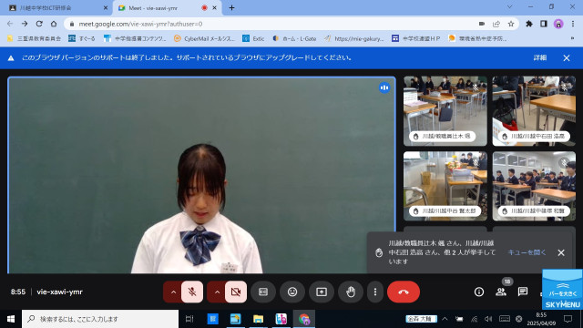The width and height of the screenshot is (583, 328).
Task: Click the camera permission icon in address bar
Action: pos(482,24)
